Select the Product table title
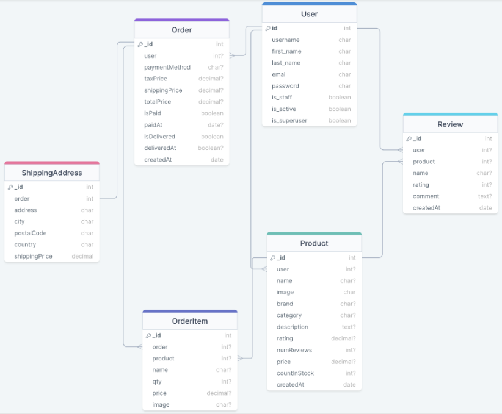This screenshot has height=414, width=502. [x=314, y=243]
